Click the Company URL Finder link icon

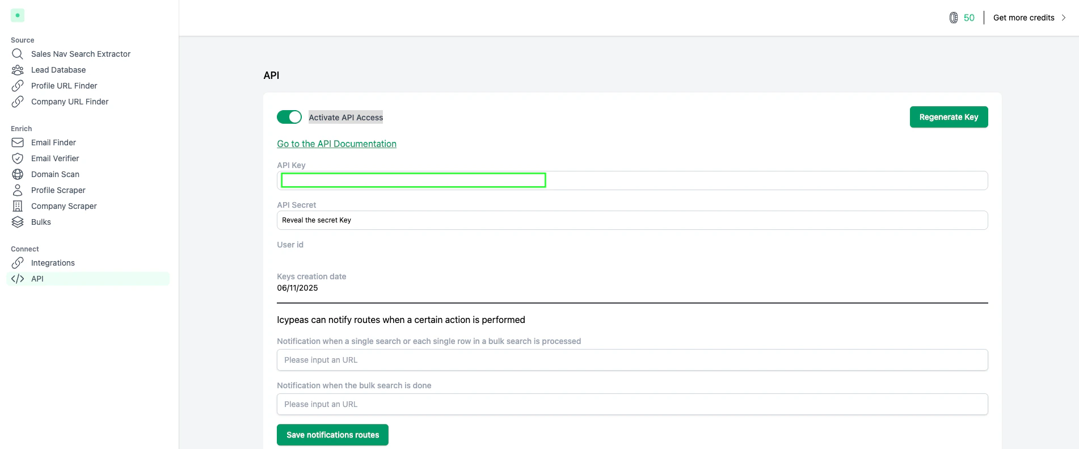pos(18,102)
